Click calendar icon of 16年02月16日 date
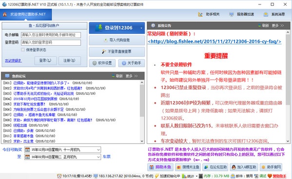Screen dimensions: 292x179 coord(27,157)
